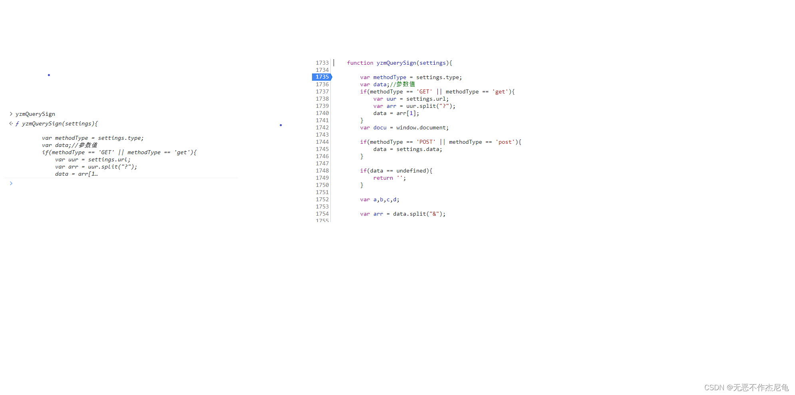Click 'data = arr[1];' on line 1740

pos(396,113)
